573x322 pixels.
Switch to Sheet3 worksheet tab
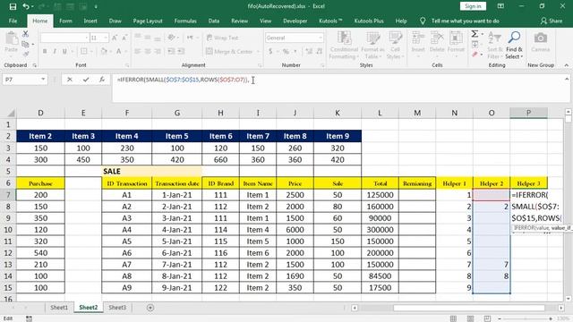point(117,308)
